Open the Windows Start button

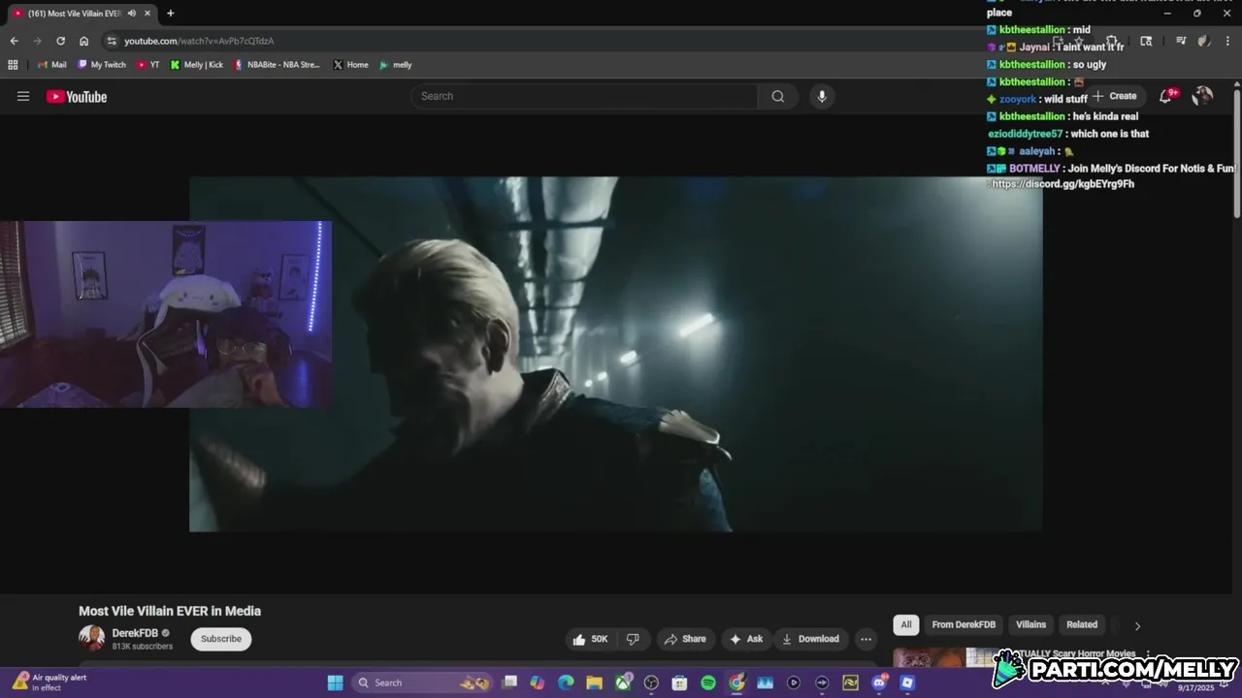[335, 682]
